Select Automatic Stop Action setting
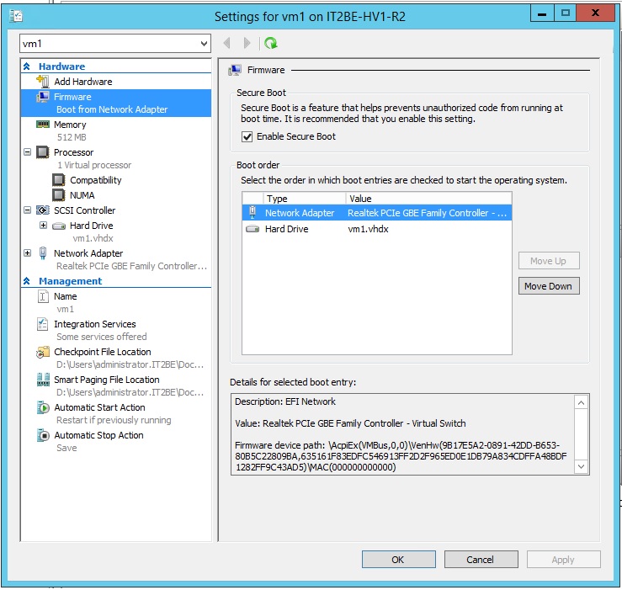This screenshot has height=590, width=622. click(98, 435)
